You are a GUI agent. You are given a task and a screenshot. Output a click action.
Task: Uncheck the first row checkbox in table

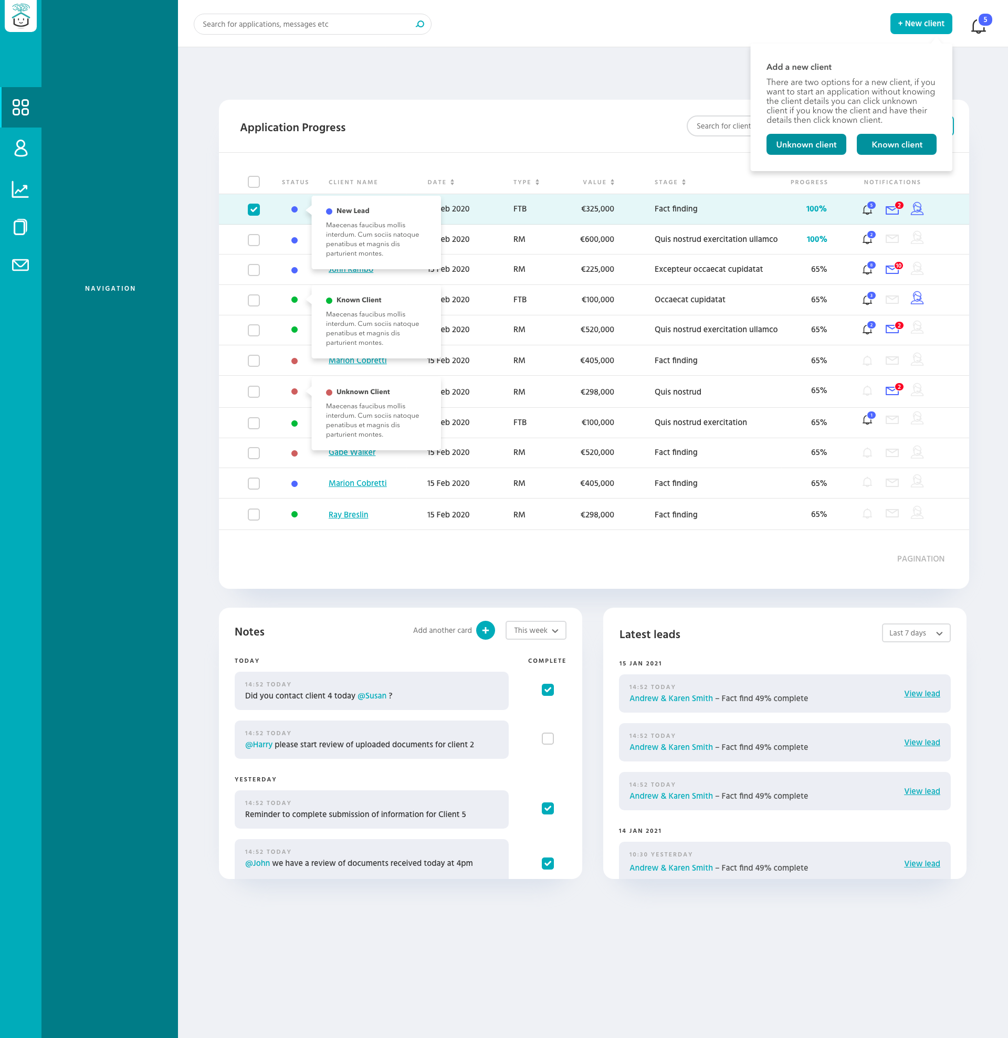(x=254, y=209)
